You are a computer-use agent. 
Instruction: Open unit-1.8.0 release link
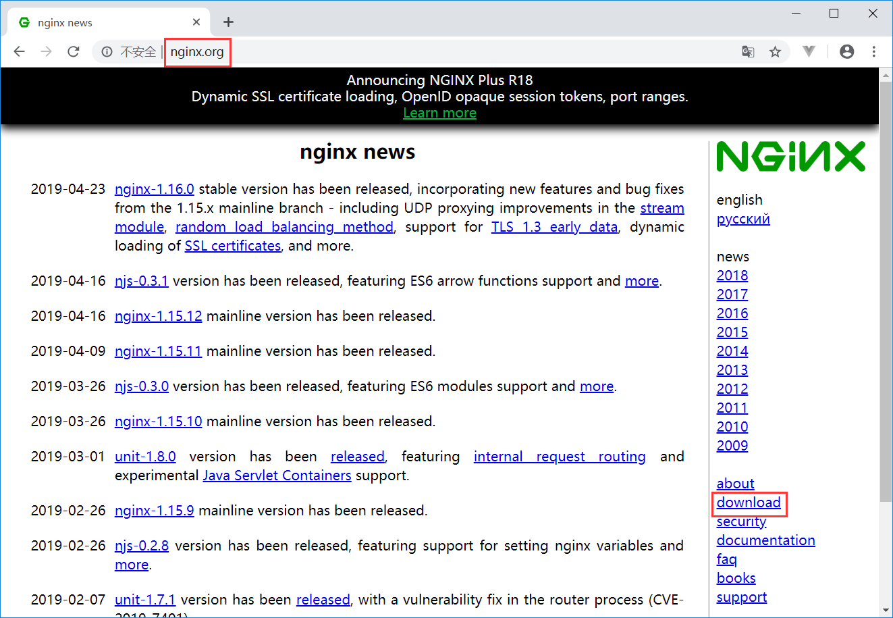point(145,457)
